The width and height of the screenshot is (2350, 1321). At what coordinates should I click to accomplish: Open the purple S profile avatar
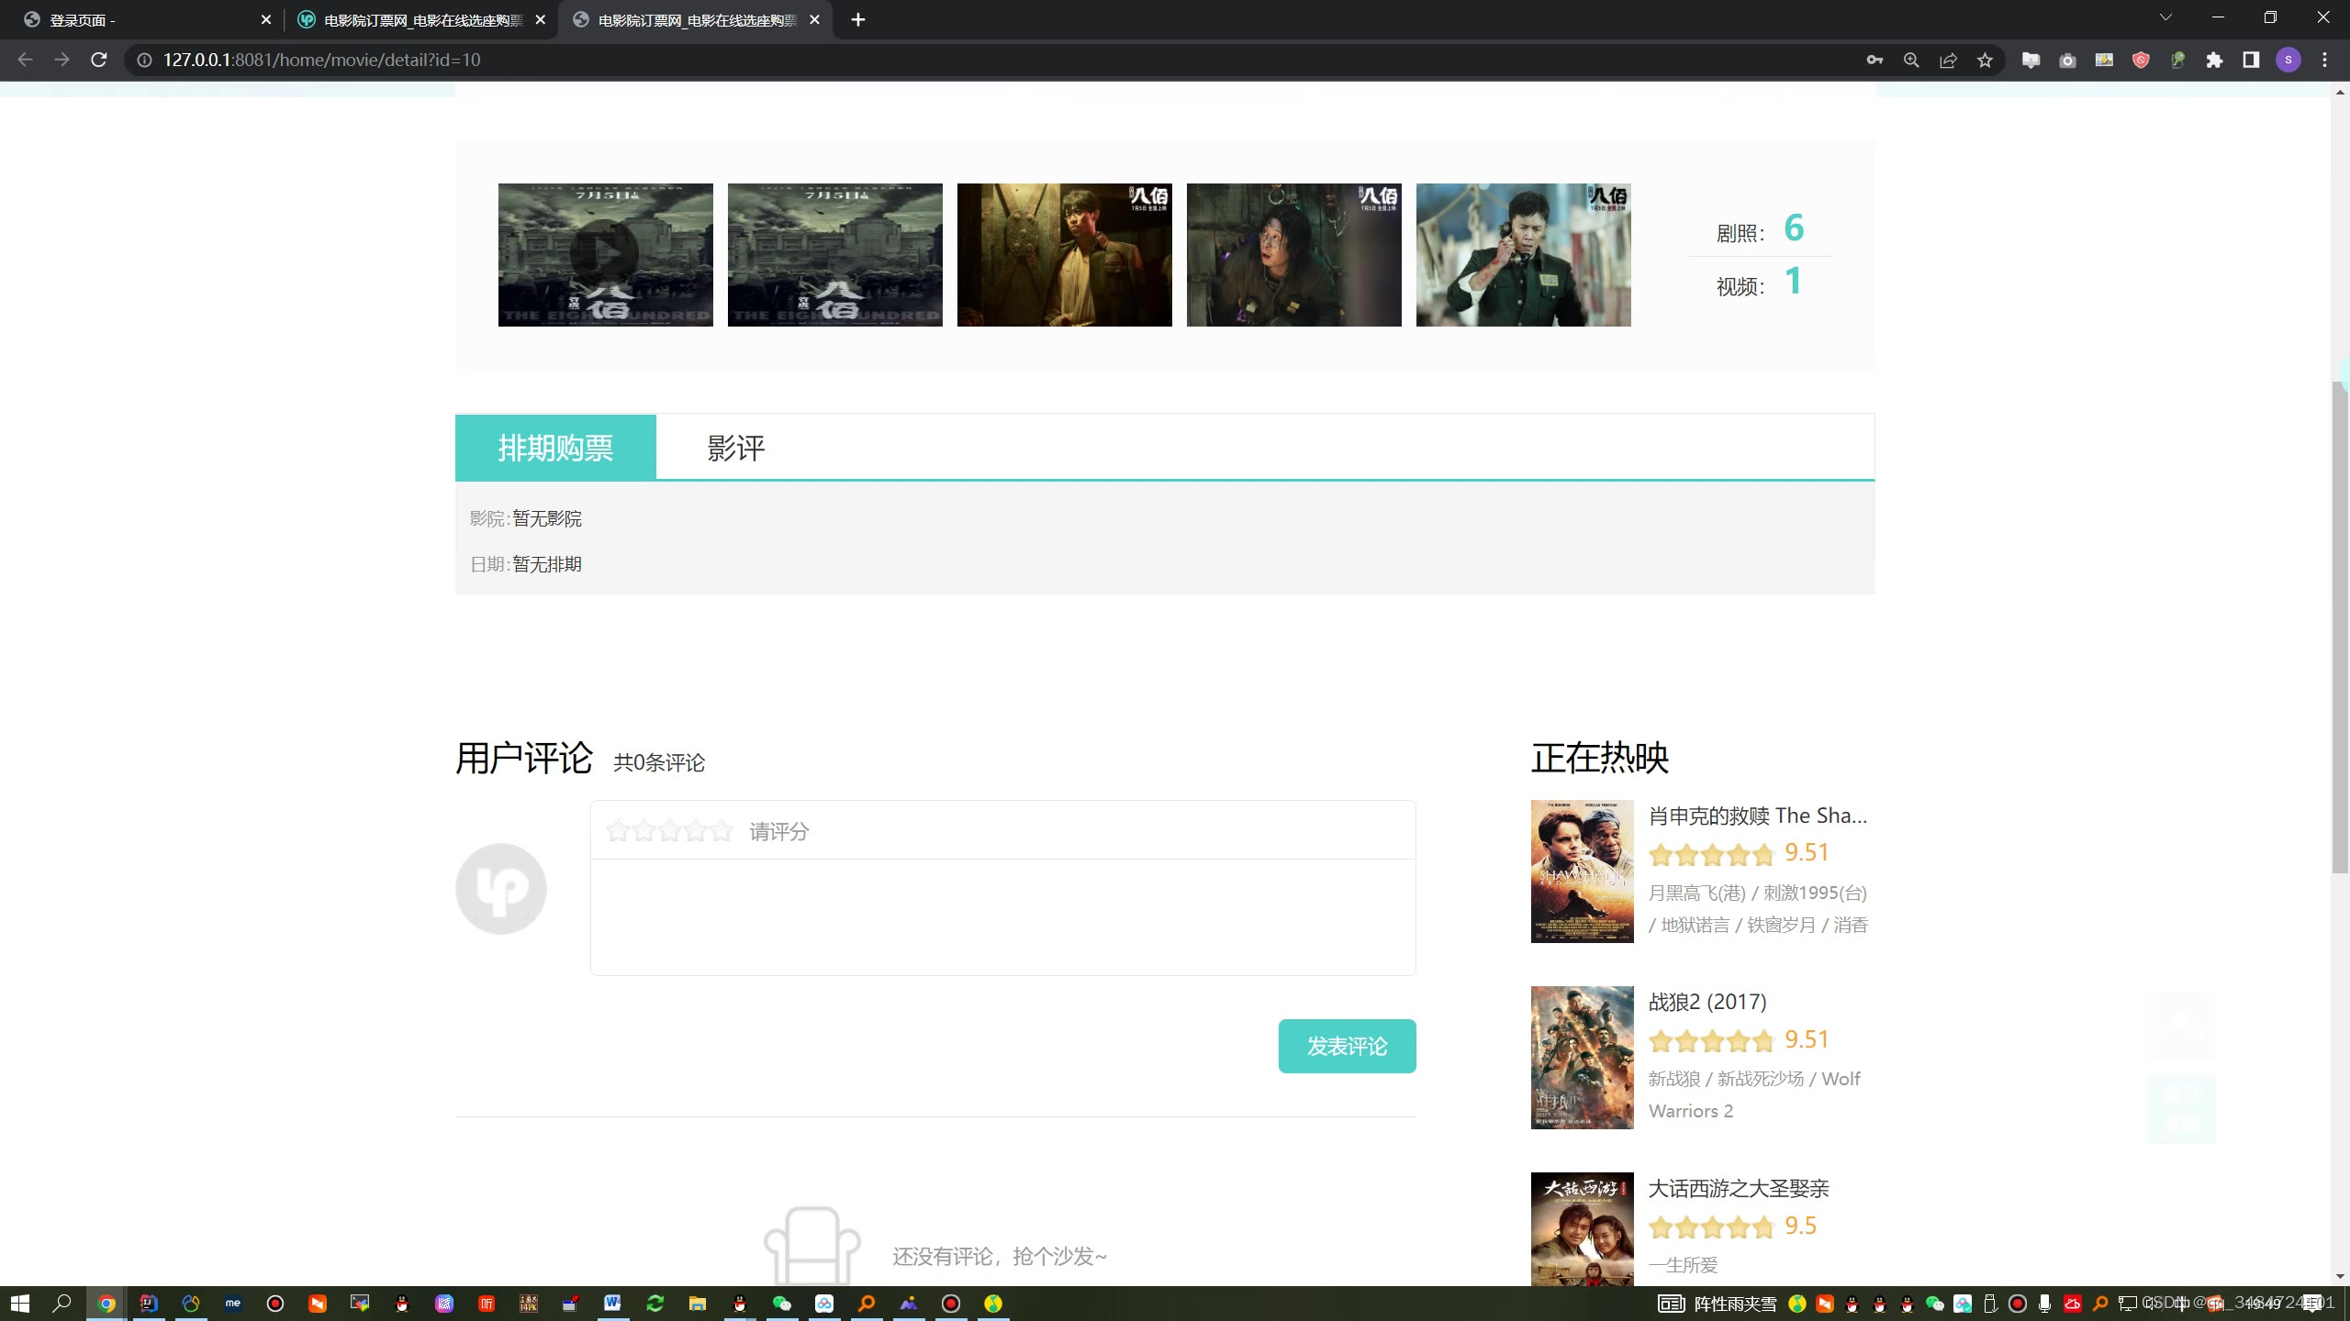coord(2288,60)
